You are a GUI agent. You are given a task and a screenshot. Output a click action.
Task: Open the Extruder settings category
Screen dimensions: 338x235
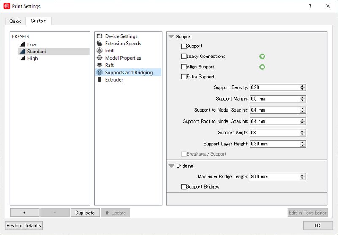pos(128,79)
